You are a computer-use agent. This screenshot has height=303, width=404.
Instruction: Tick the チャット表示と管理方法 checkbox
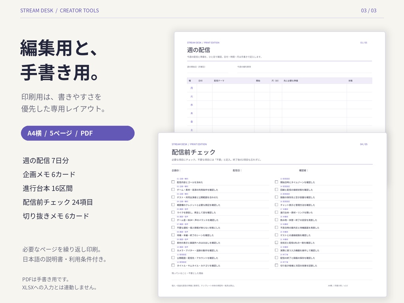pos(277,205)
